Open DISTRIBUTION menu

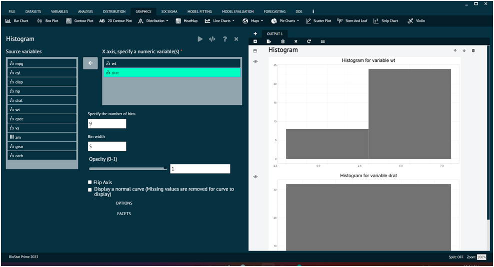[x=114, y=11]
